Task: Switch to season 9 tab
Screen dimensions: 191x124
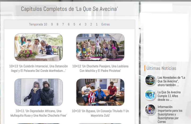Action: [x=52, y=24]
